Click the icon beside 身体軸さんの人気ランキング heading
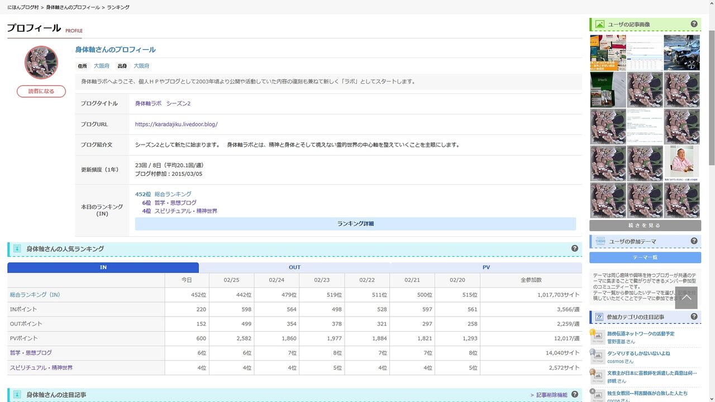 pyautogui.click(x=17, y=248)
